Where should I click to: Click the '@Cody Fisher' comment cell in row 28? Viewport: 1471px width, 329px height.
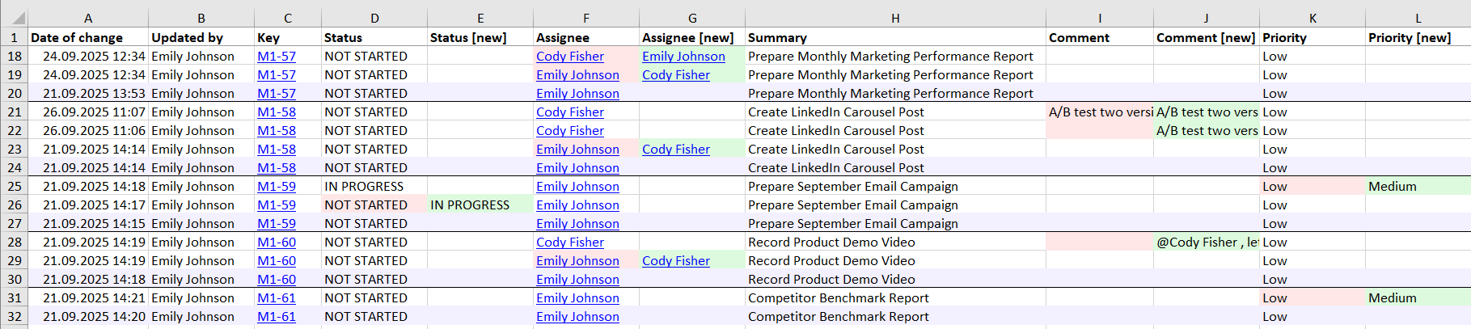[x=1206, y=243]
